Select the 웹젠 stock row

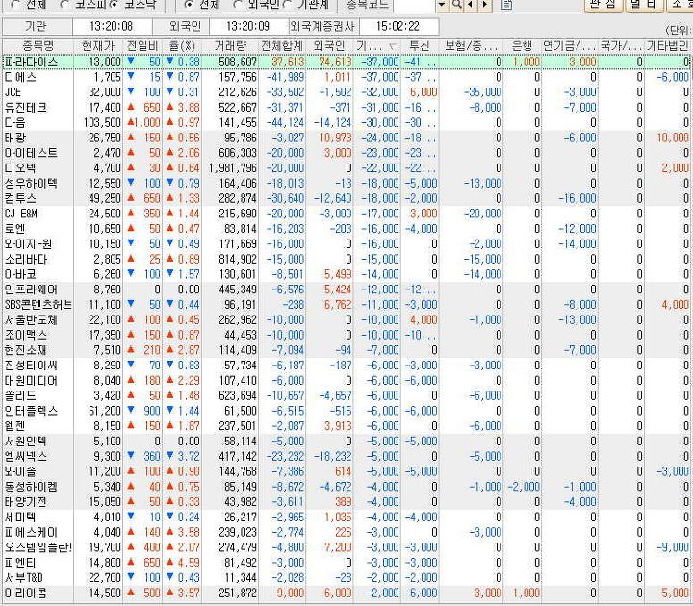tap(346, 426)
